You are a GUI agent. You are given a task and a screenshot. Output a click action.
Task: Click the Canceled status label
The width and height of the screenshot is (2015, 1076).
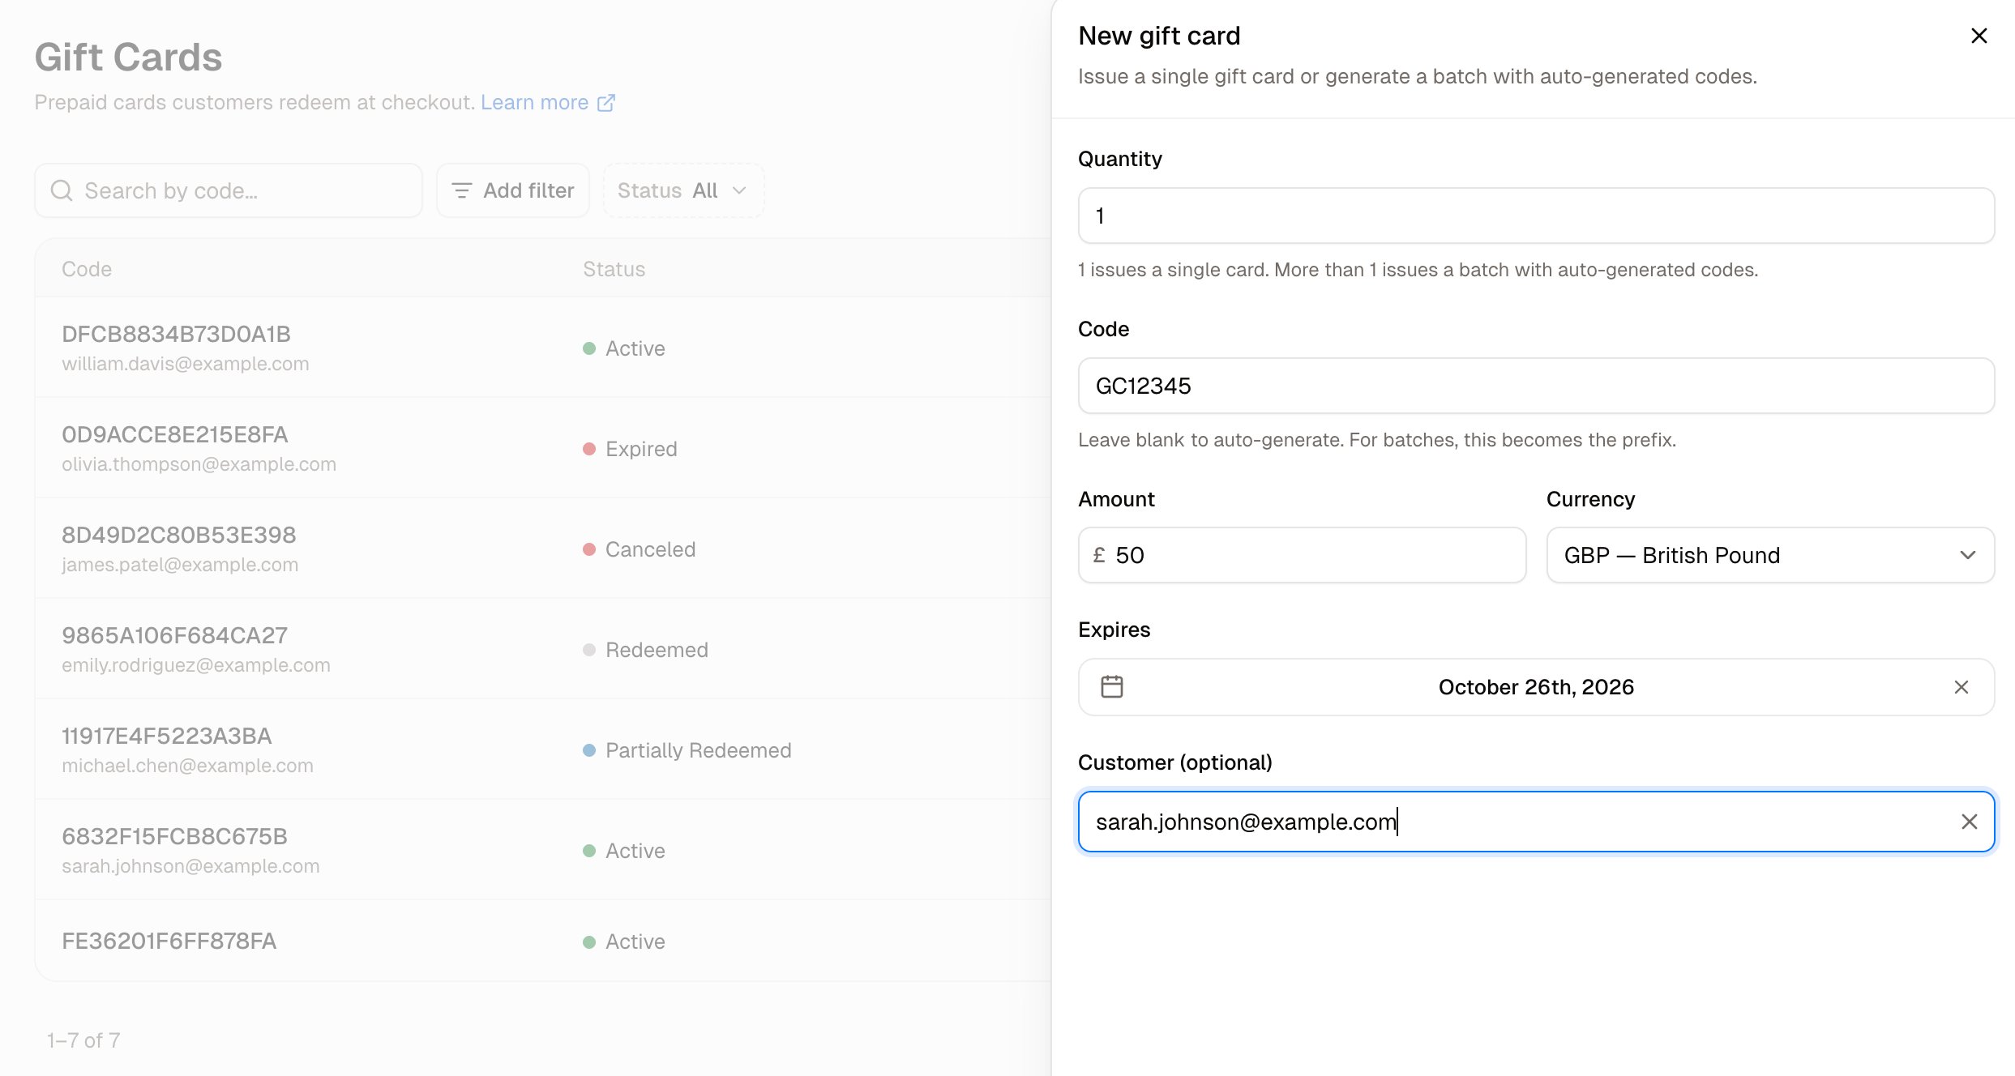[x=650, y=549]
